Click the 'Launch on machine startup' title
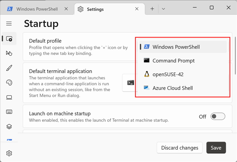The image size is (237, 162). (60, 114)
